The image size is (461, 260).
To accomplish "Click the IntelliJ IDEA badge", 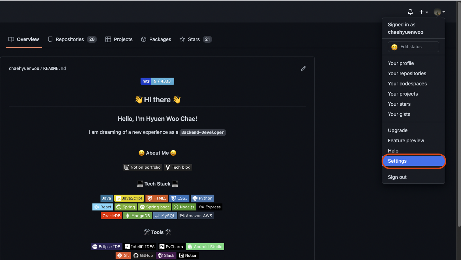I will (139, 246).
